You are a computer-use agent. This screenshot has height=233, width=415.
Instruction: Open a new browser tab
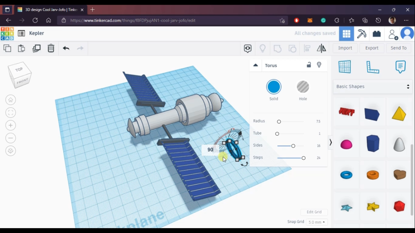(92, 10)
